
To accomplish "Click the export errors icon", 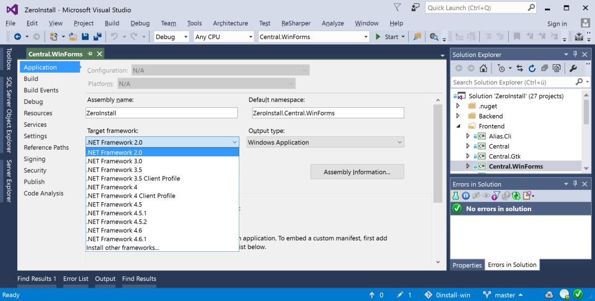I will point(527,195).
